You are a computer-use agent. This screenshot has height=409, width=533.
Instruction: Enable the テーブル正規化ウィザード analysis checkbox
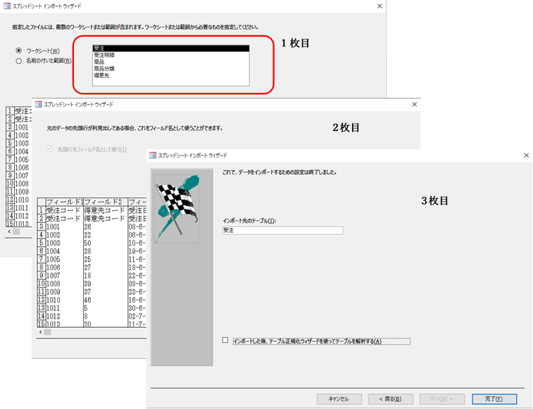tap(225, 341)
